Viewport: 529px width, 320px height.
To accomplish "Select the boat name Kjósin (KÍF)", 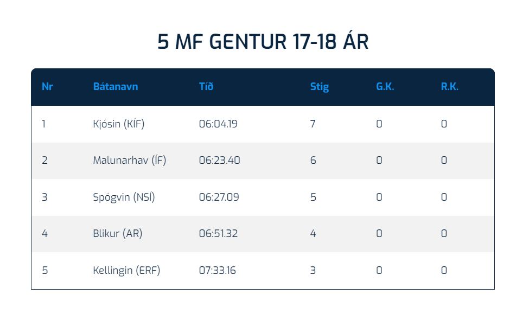I will (x=119, y=124).
